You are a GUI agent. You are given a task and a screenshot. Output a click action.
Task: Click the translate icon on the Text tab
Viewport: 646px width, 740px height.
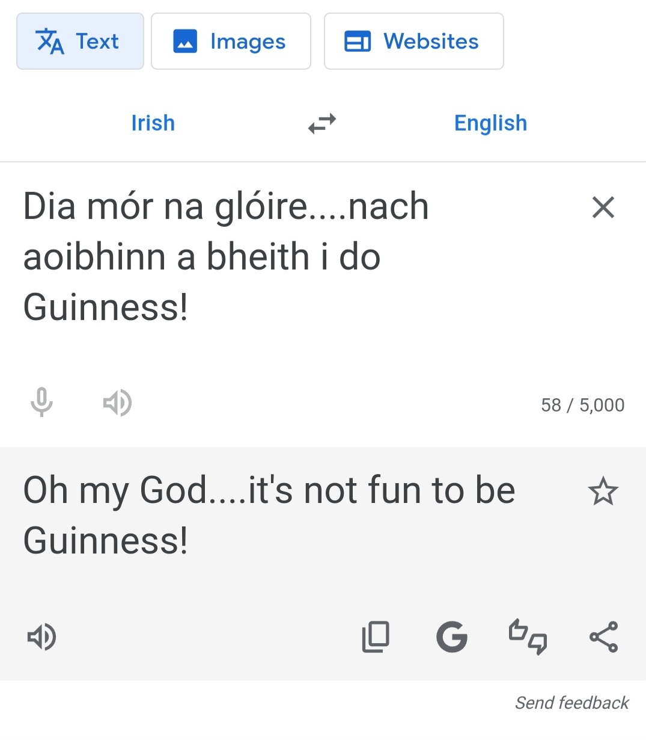tap(50, 42)
